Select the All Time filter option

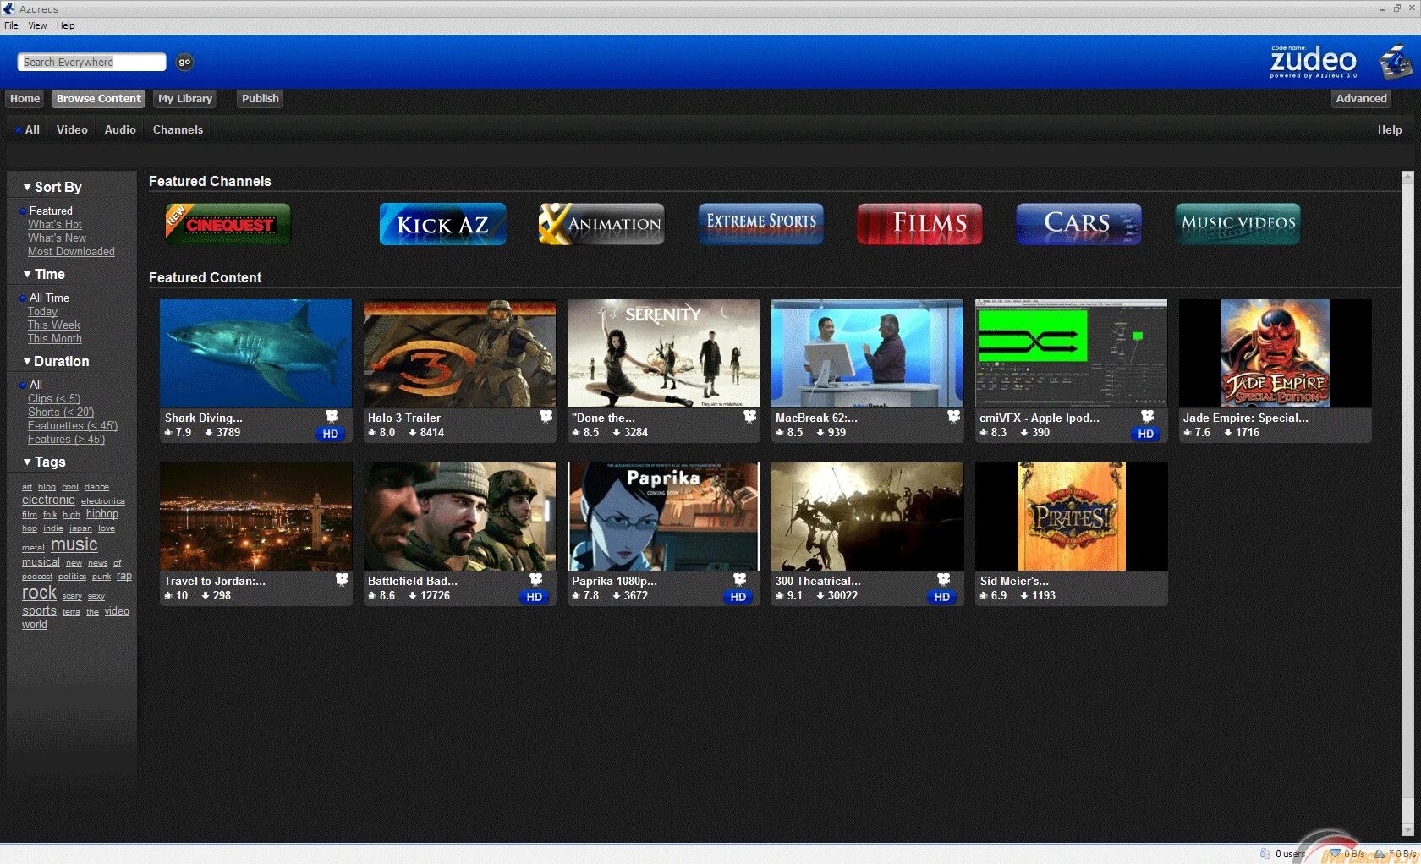pyautogui.click(x=49, y=298)
